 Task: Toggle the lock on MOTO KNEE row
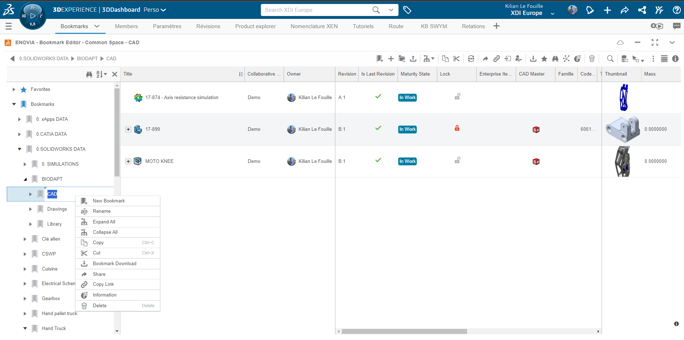point(457,160)
